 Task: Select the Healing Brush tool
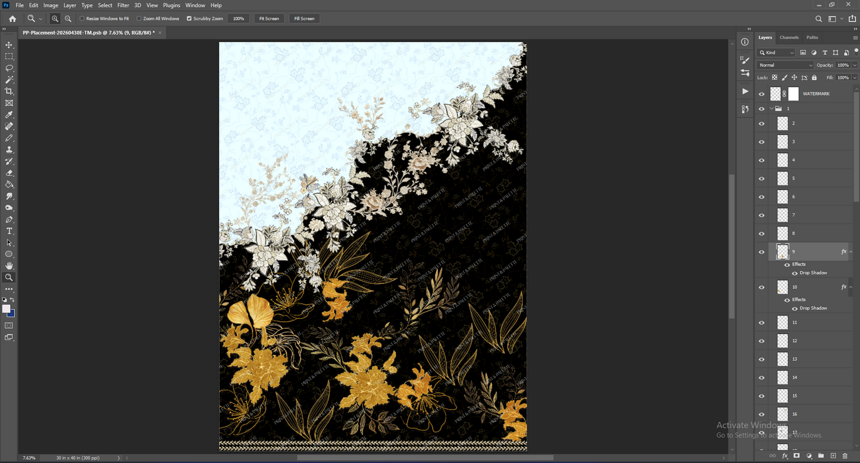pyautogui.click(x=9, y=127)
